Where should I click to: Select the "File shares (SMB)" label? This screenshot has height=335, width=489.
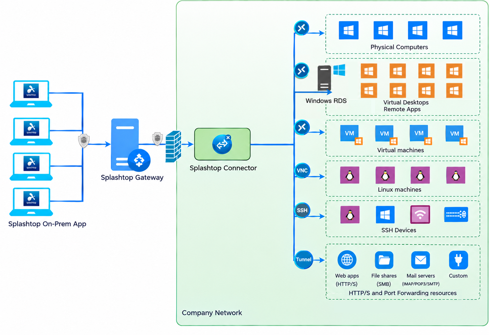point(384,280)
